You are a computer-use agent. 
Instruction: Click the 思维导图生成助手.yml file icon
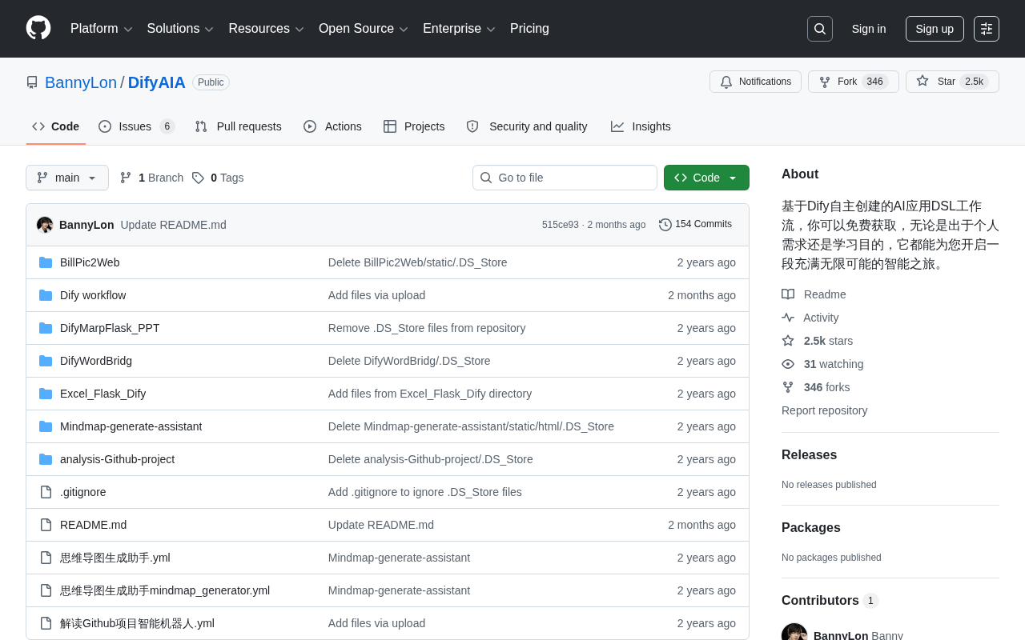click(46, 558)
